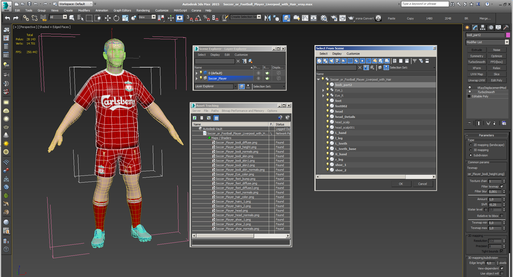Toggle the Filter texmap checkbox
513x277 pixels.
[x=502, y=186]
